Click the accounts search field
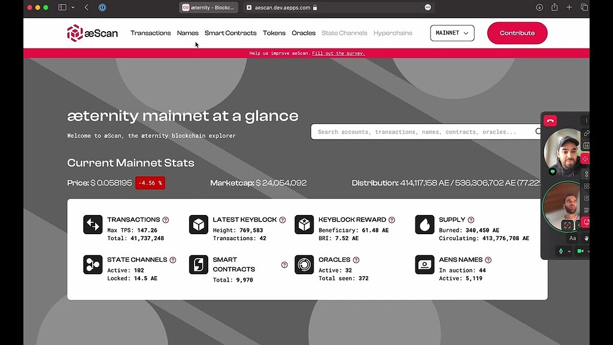Image resolution: width=613 pixels, height=345 pixels. 419,131
